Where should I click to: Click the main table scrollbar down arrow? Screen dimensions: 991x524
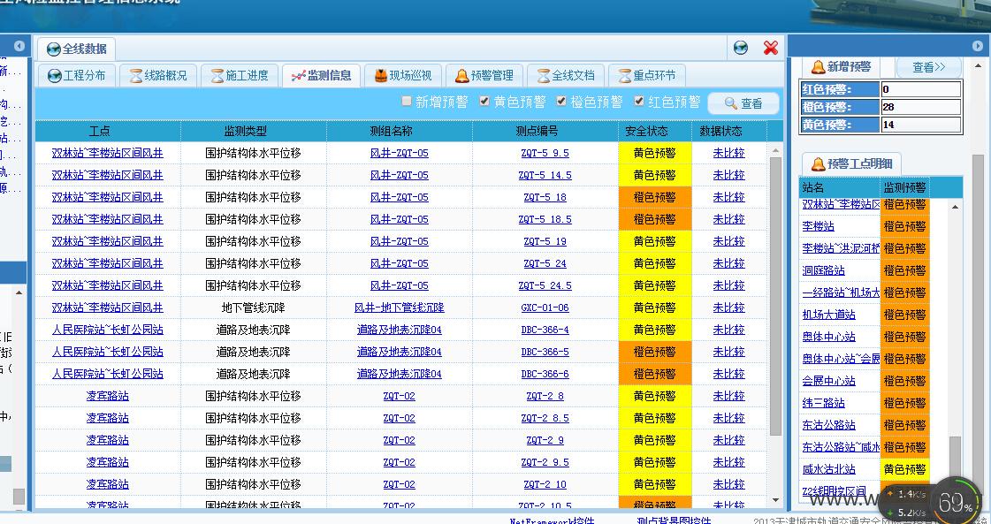coord(775,501)
